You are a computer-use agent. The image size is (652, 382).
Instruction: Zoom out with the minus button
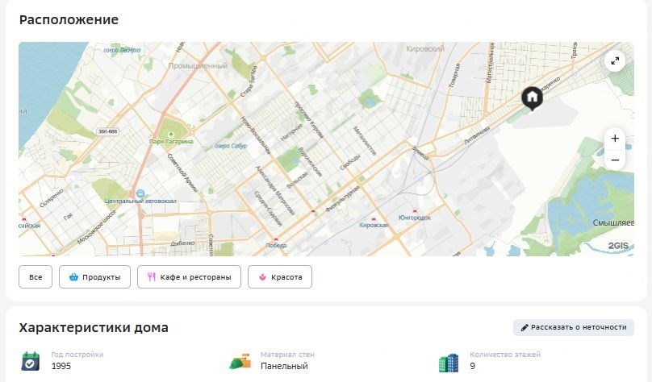[615, 160]
